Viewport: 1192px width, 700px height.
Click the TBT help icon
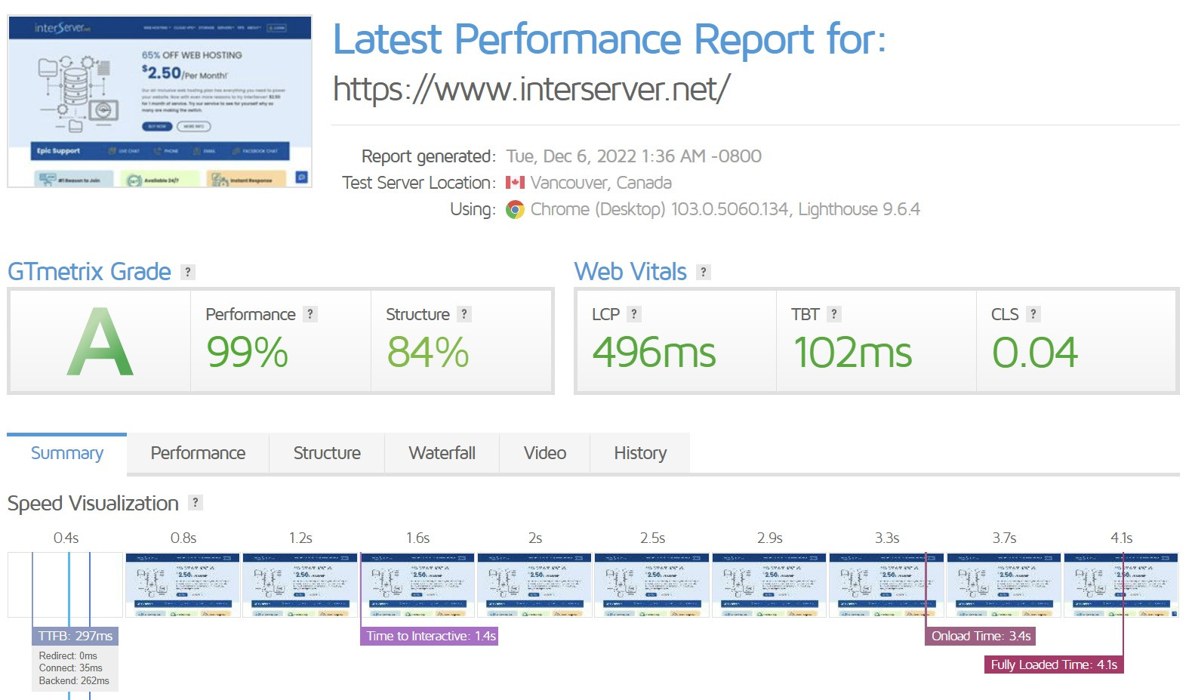834,314
